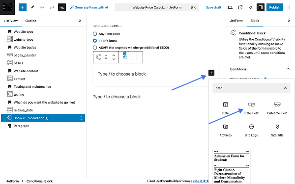The height and width of the screenshot is (184, 295).
Task: Toggle the settings sidebar panel icon
Action: pyautogui.click(x=261, y=7)
